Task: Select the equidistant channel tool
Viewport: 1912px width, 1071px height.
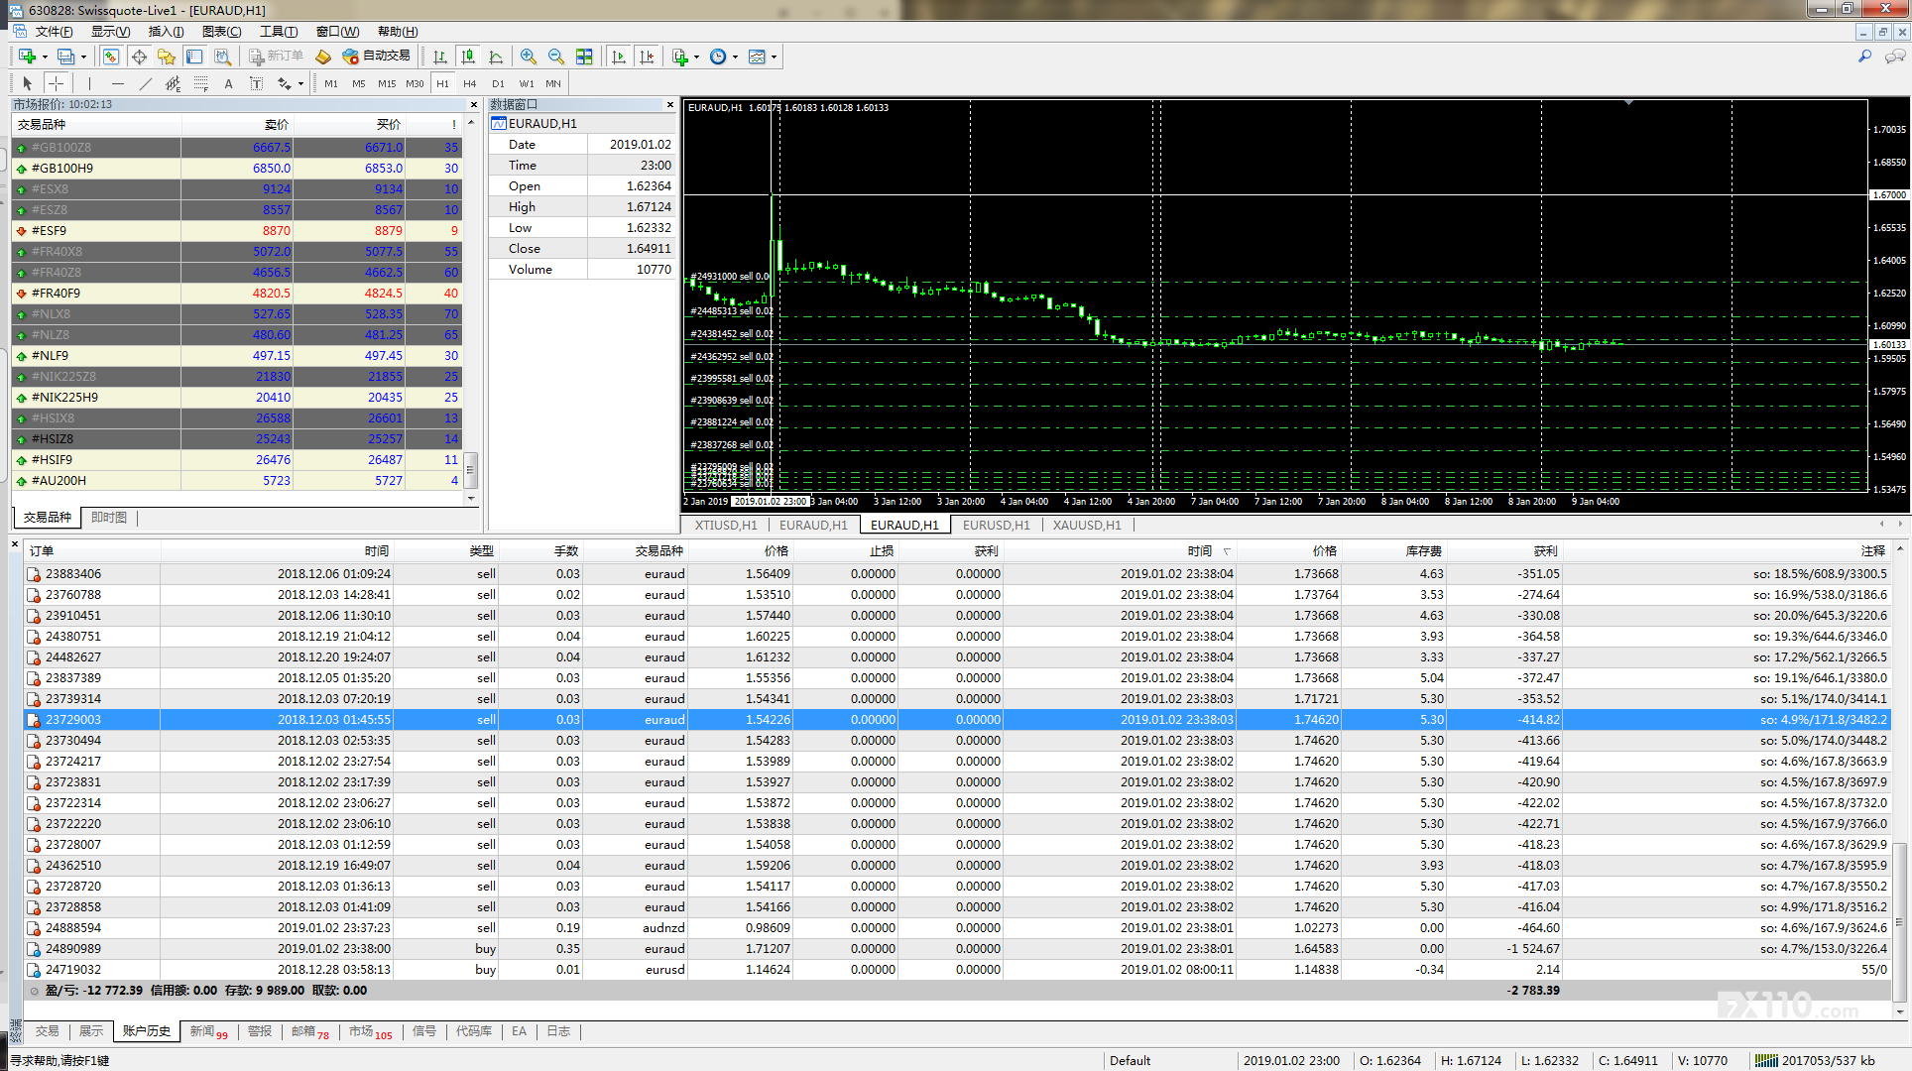Action: tap(174, 83)
